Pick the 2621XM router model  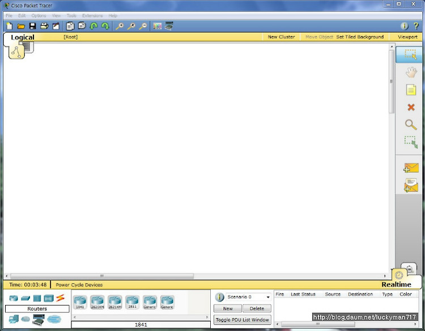(114, 302)
